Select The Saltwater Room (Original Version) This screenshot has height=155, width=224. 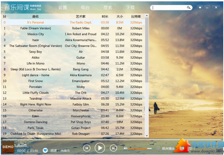click(x=35, y=46)
